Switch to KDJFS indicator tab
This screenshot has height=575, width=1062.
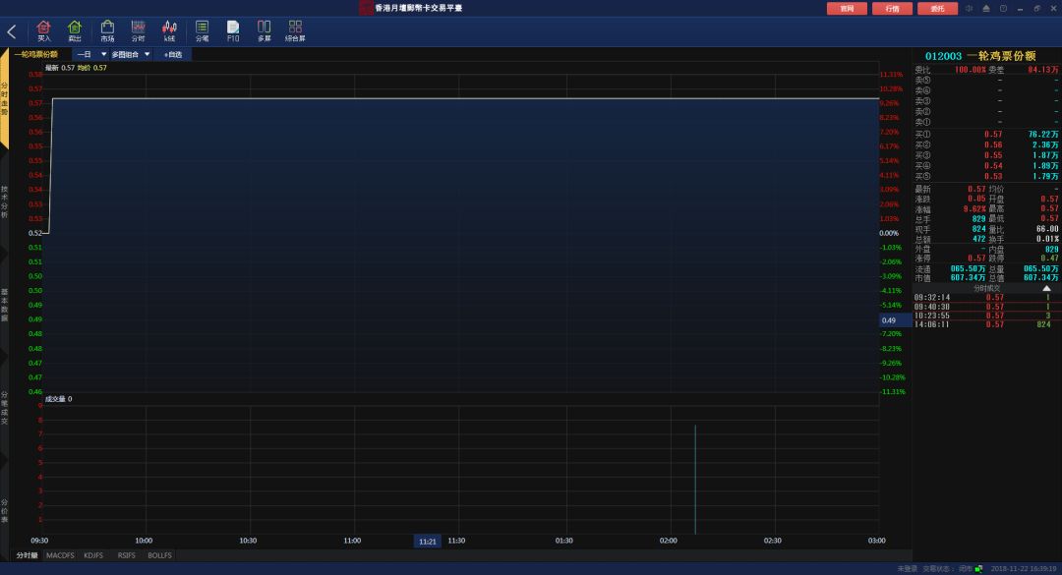pyautogui.click(x=93, y=555)
